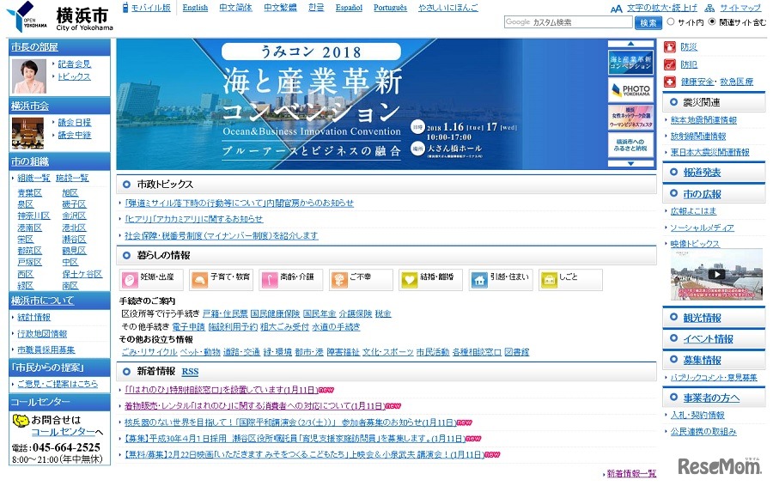This screenshot has height=486, width=773.
Task: Open the 市職員採用募集 link
Action: 46,350
